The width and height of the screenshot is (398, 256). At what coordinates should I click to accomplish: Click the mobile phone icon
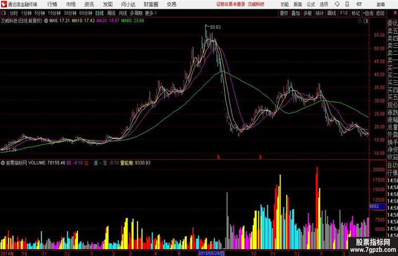[x=347, y=4]
